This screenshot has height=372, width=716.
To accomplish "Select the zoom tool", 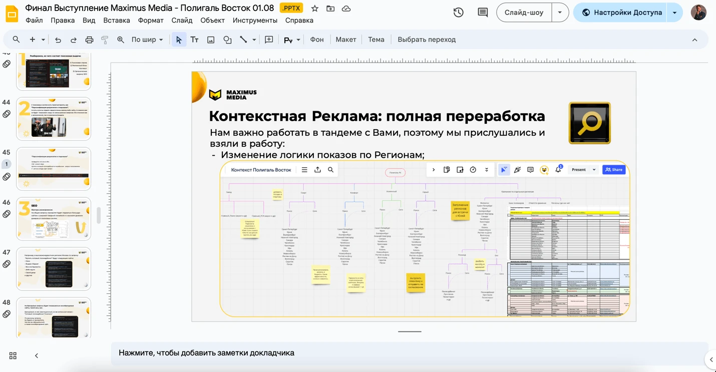I will (121, 40).
